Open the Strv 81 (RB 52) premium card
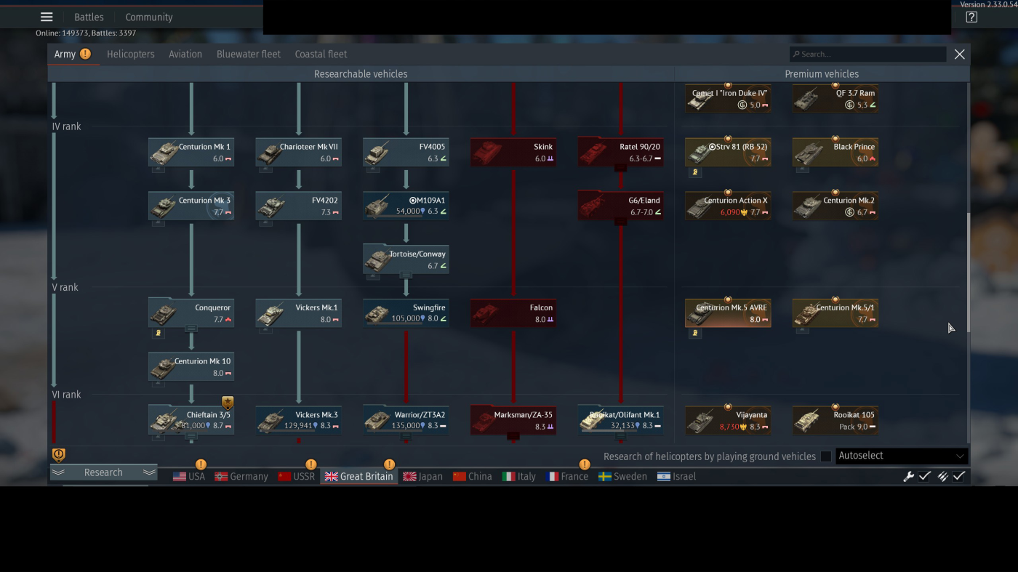This screenshot has width=1018, height=572. 728,153
